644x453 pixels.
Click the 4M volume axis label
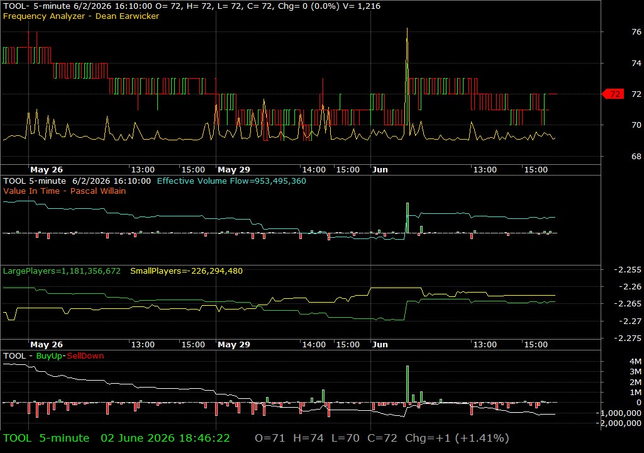coord(635,361)
